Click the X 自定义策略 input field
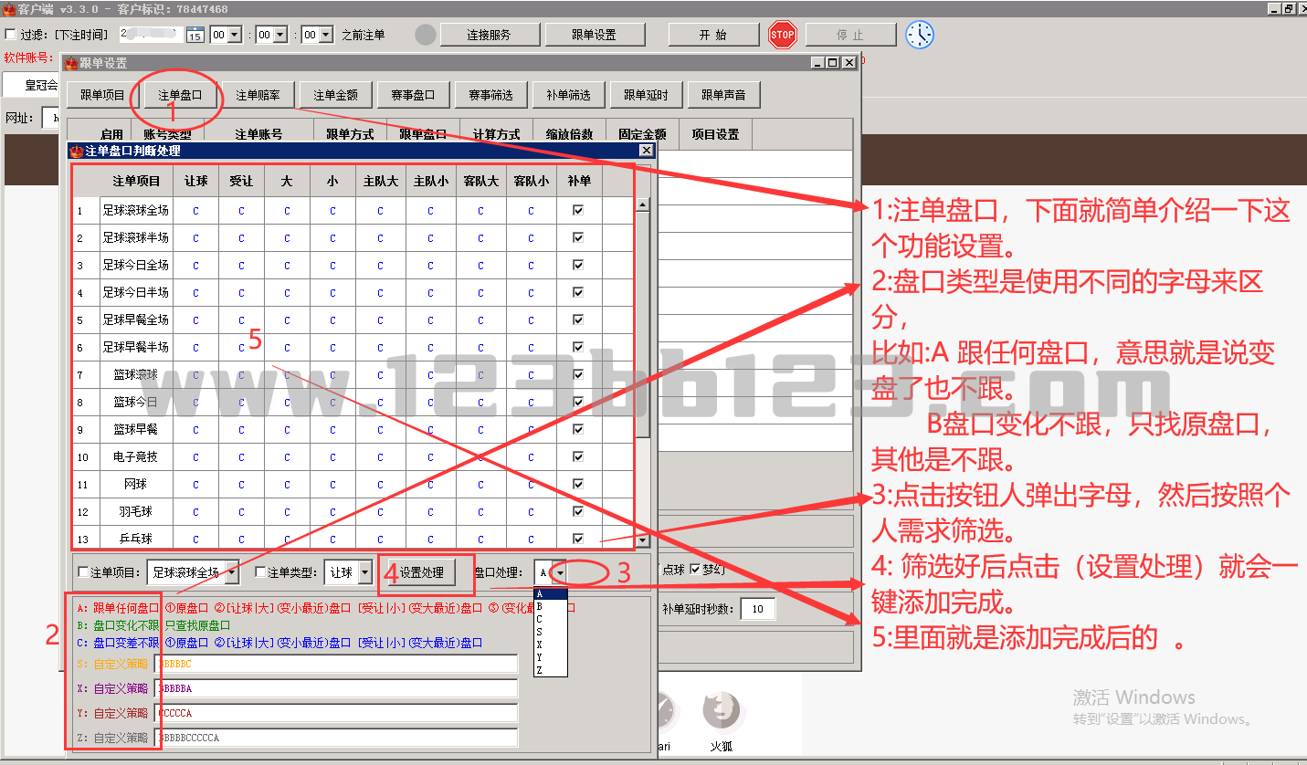Screen dimensions: 1307x765 coord(337,688)
